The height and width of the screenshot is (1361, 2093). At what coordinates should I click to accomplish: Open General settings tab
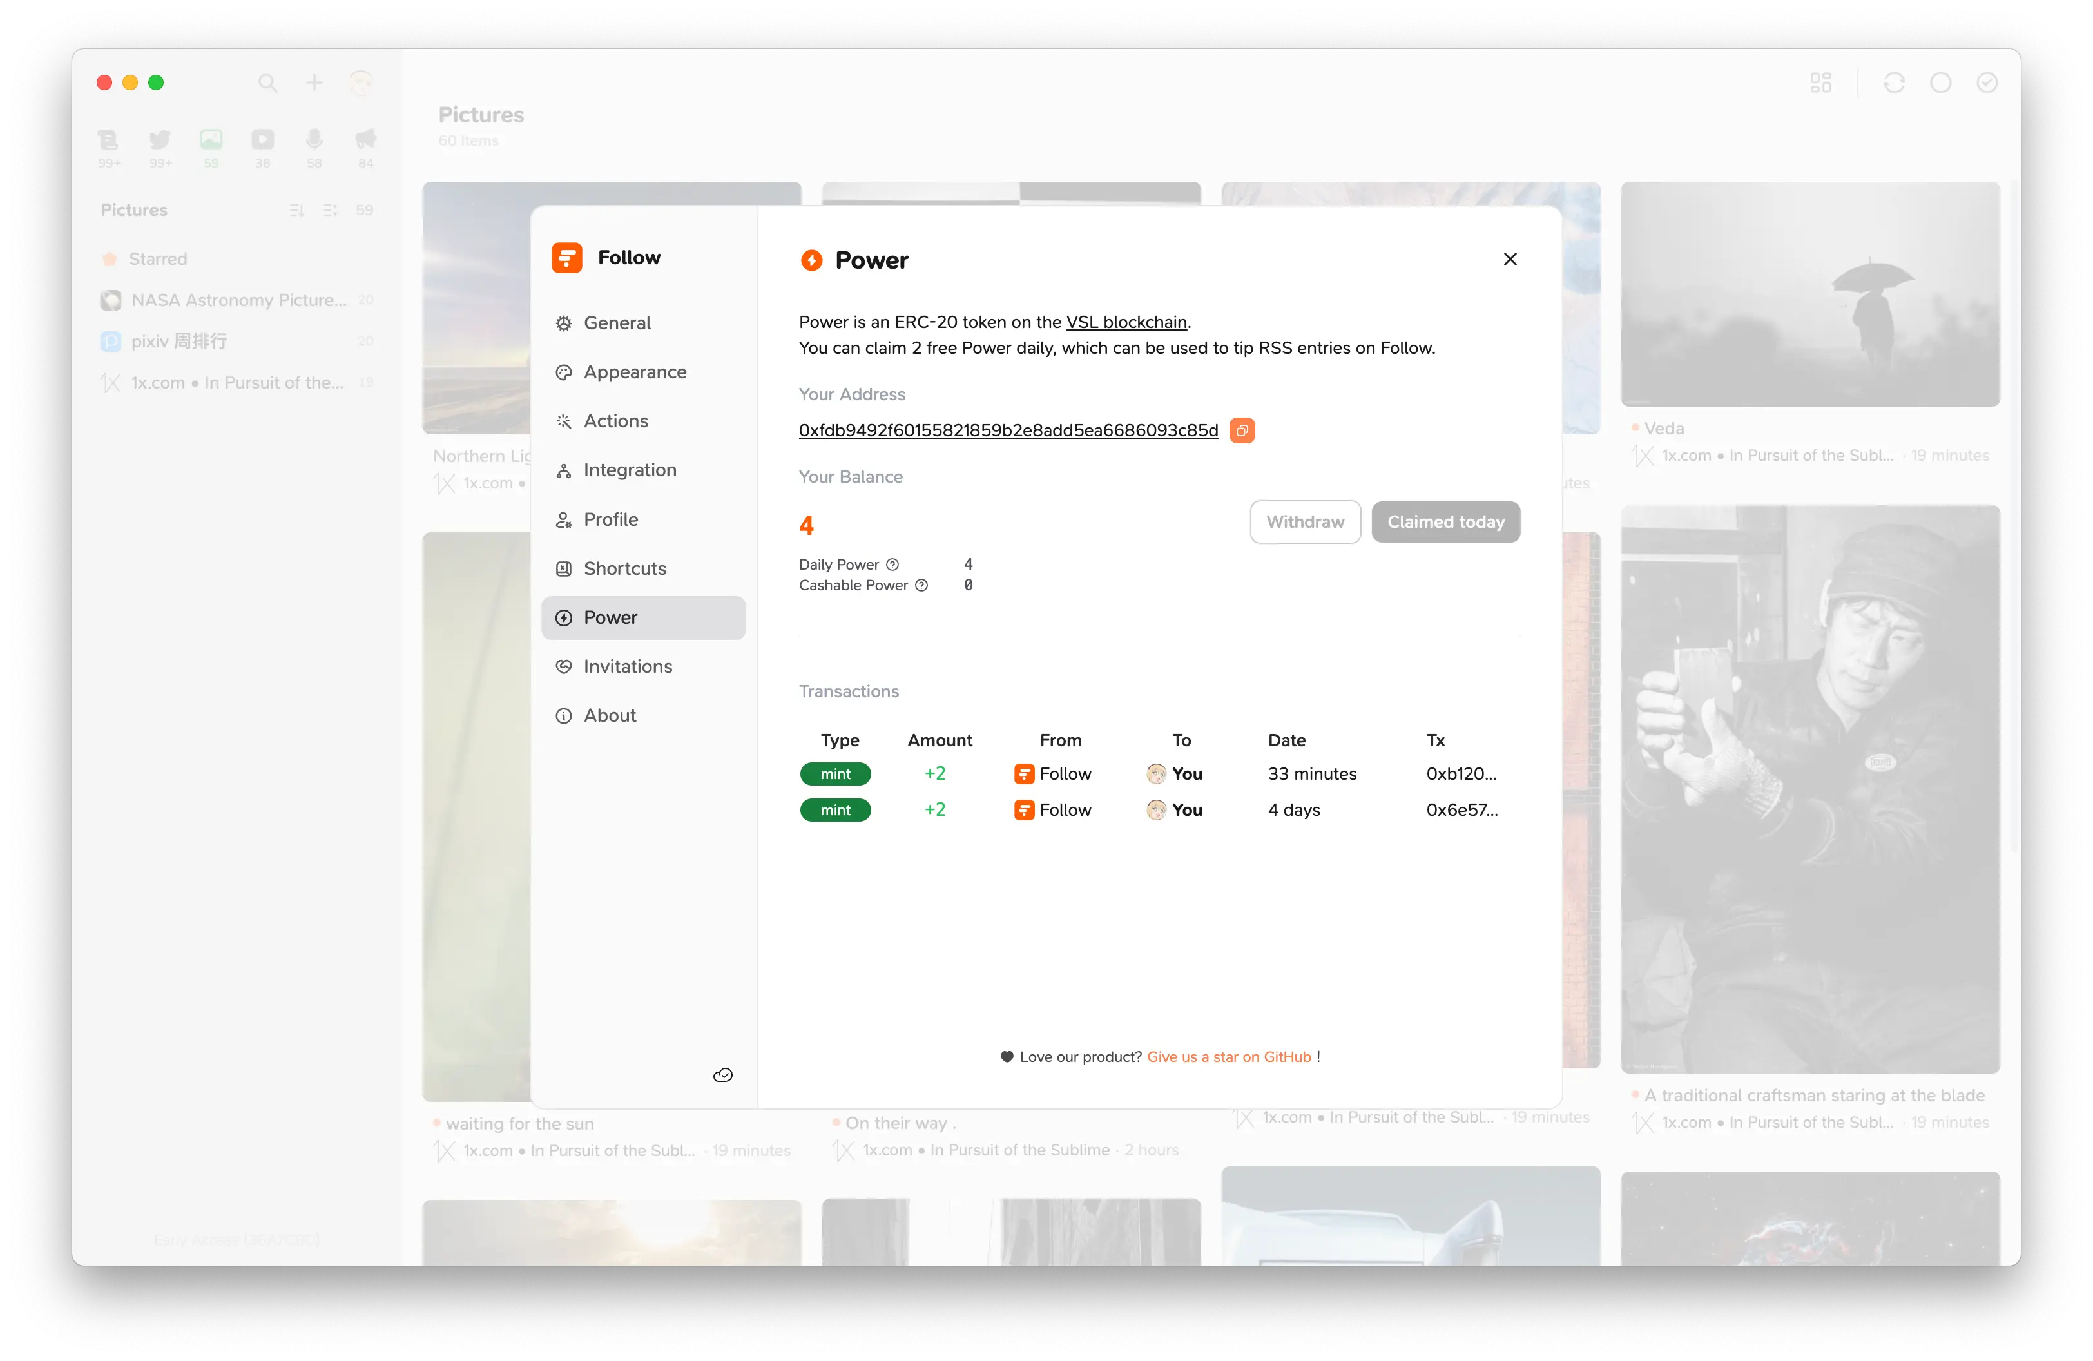tap(617, 323)
